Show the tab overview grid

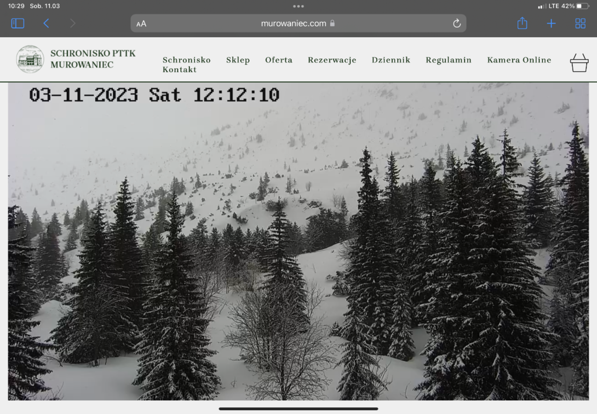click(x=580, y=24)
